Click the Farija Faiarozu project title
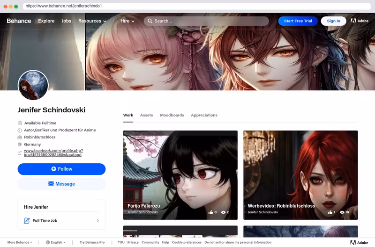The height and width of the screenshot is (247, 375). (x=144, y=206)
